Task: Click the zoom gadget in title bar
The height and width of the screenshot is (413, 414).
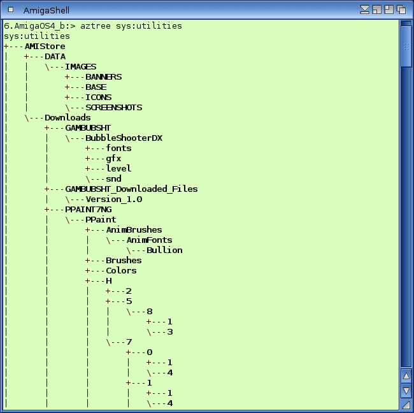Action: [x=377, y=10]
